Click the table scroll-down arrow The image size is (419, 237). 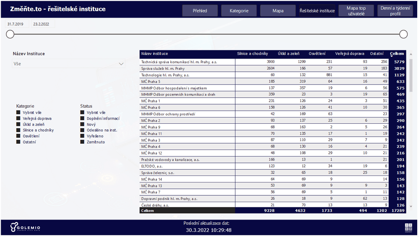pos(411,206)
